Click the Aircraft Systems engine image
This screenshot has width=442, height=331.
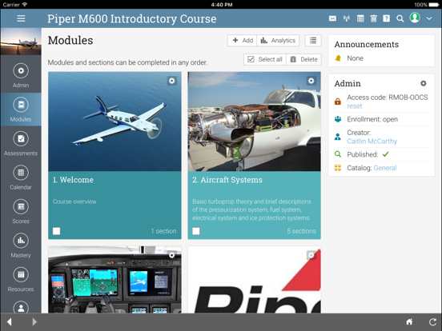tap(255, 122)
